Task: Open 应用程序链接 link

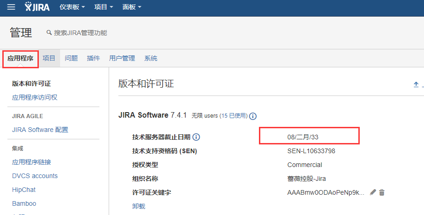Action: (31, 162)
